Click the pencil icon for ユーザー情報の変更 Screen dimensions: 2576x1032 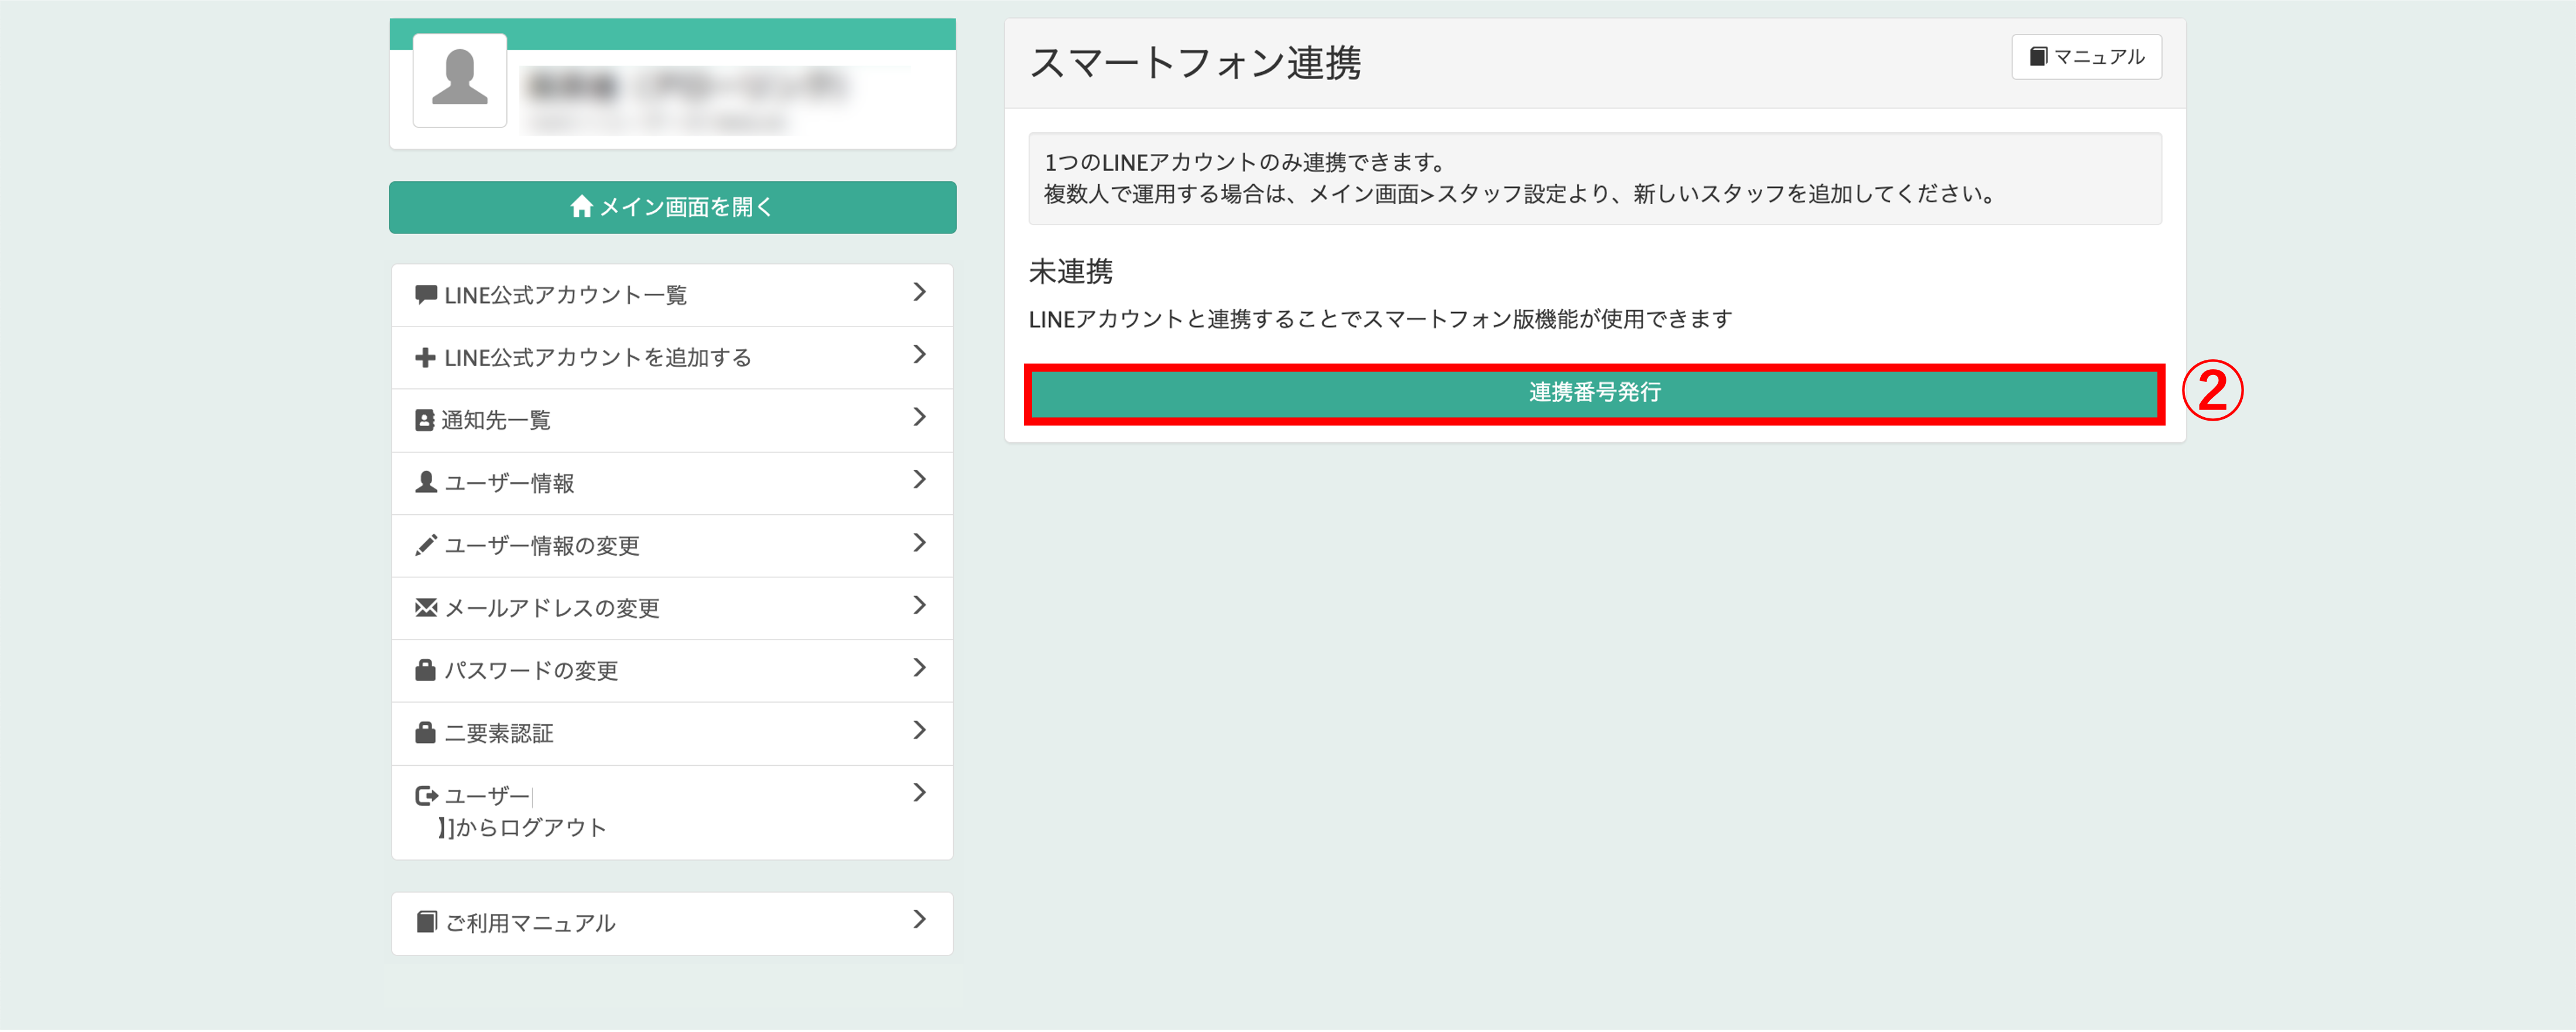click(425, 545)
